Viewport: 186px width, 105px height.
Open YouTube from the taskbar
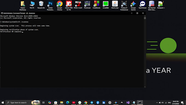click(x=74, y=103)
